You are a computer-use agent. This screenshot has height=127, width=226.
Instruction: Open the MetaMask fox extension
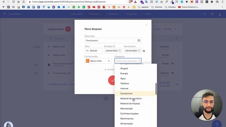coord(192,2)
